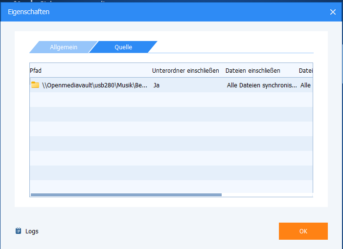Viewport: 343px width, 249px height.
Task: Click the horizontal scrollbar thumb under the list
Action: click(x=126, y=194)
